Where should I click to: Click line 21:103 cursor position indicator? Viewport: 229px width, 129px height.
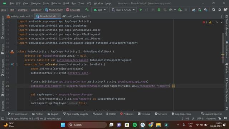point(185,119)
